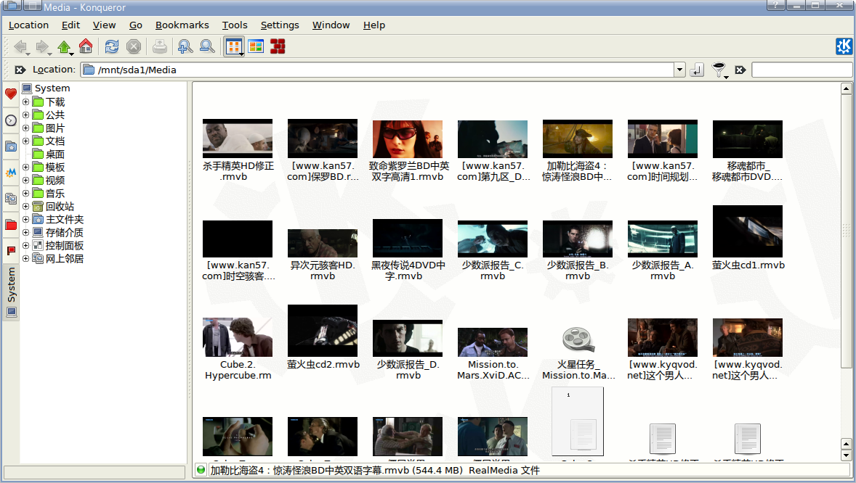
Task: Open the red Image View mode
Action: pos(278,47)
